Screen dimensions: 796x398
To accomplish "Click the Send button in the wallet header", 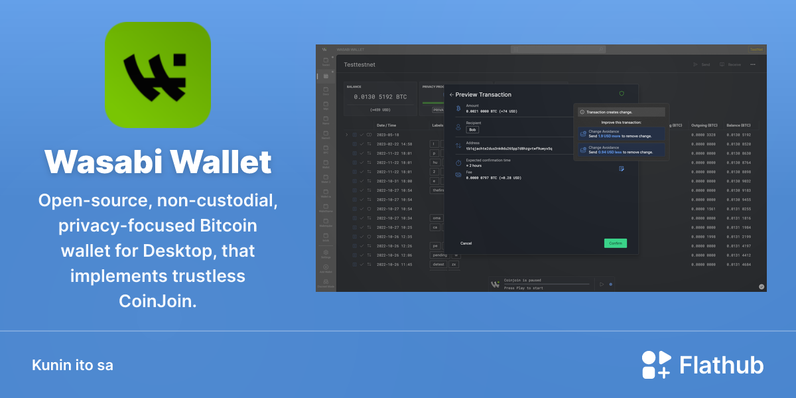I will (702, 64).
